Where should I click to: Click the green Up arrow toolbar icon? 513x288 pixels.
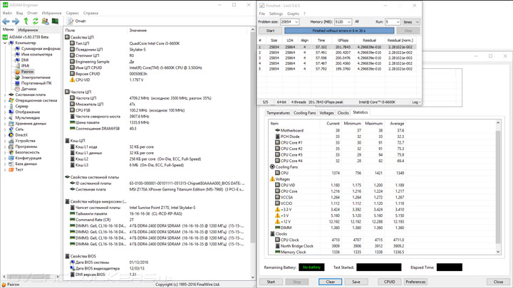[26, 21]
